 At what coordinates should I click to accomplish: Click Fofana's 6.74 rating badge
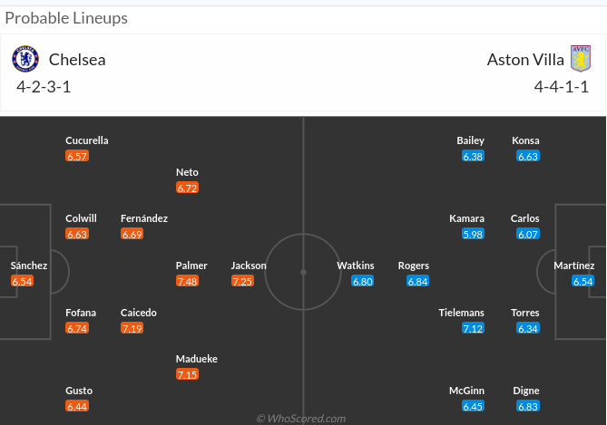tap(77, 328)
